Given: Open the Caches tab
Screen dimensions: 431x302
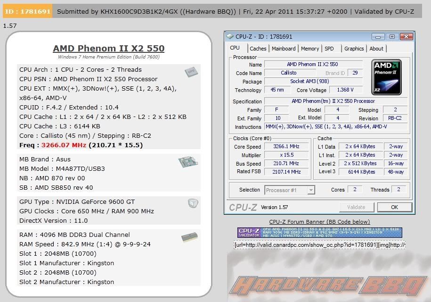Looking at the screenshot, I should (x=258, y=49).
